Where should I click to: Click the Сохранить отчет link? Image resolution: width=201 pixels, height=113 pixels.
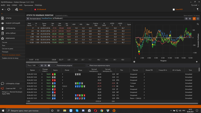point(61,15)
